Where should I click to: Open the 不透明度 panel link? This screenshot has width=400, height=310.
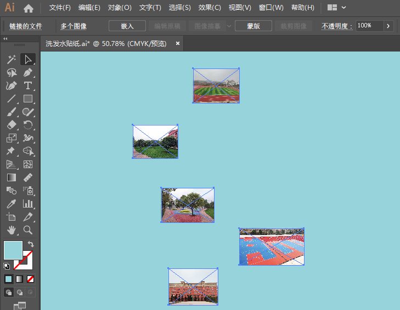tap(337, 26)
